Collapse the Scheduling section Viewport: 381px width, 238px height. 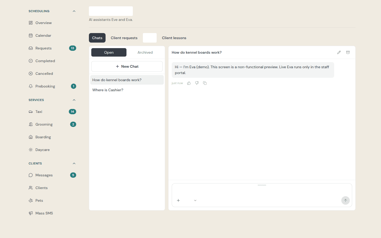pos(74,11)
